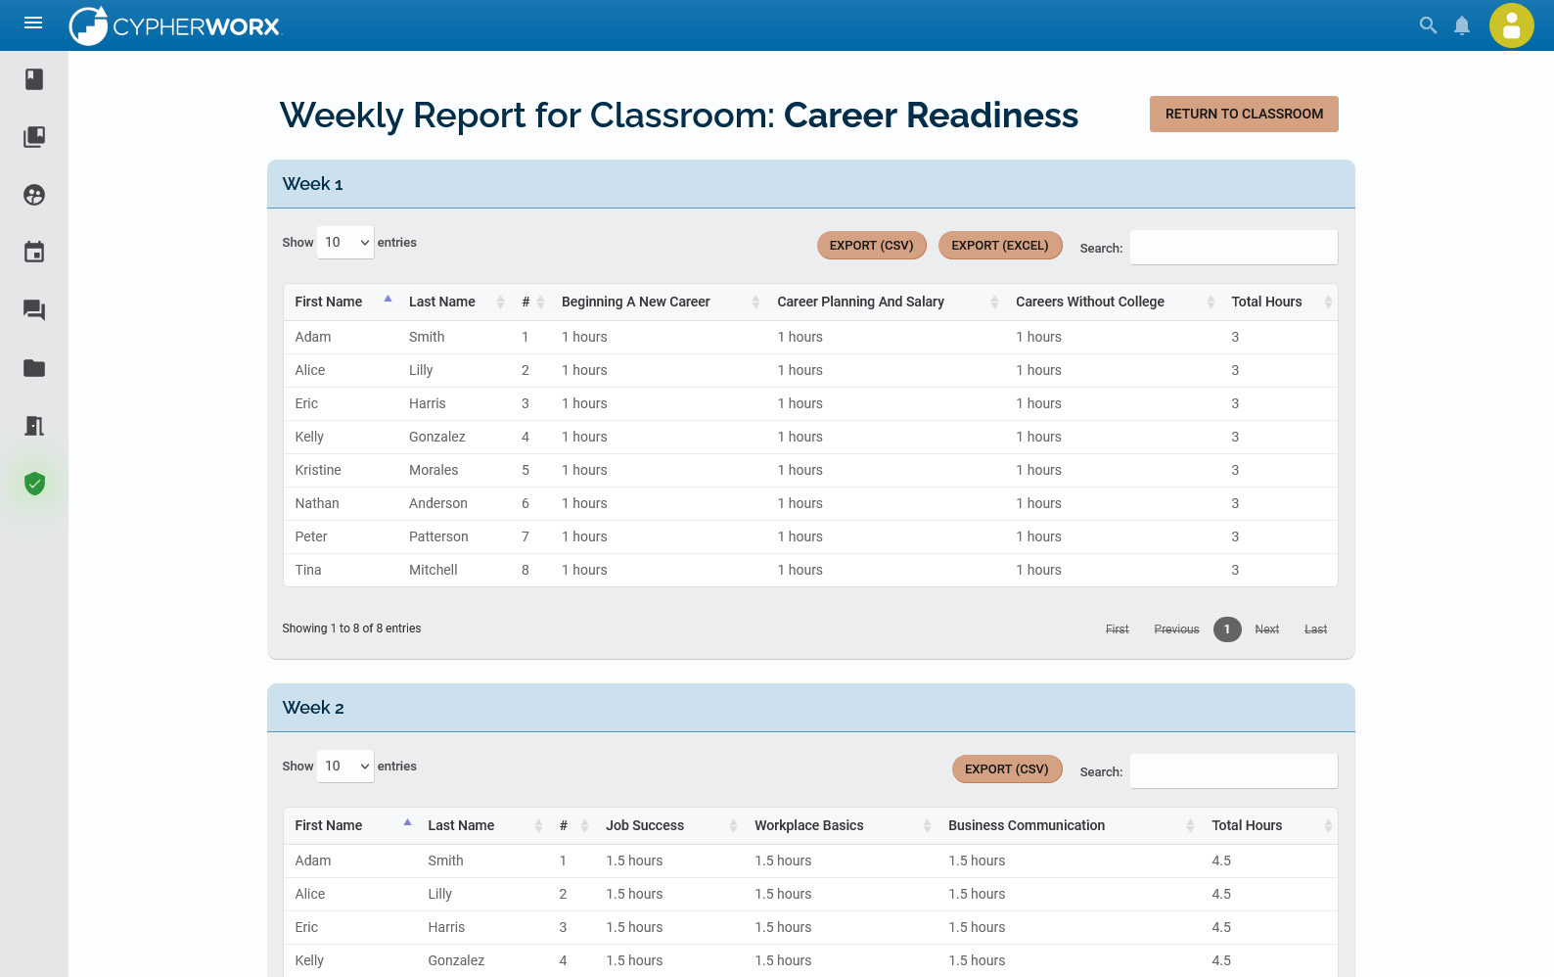Open the user profile avatar
Screen dimensions: 1554x977
[1511, 25]
